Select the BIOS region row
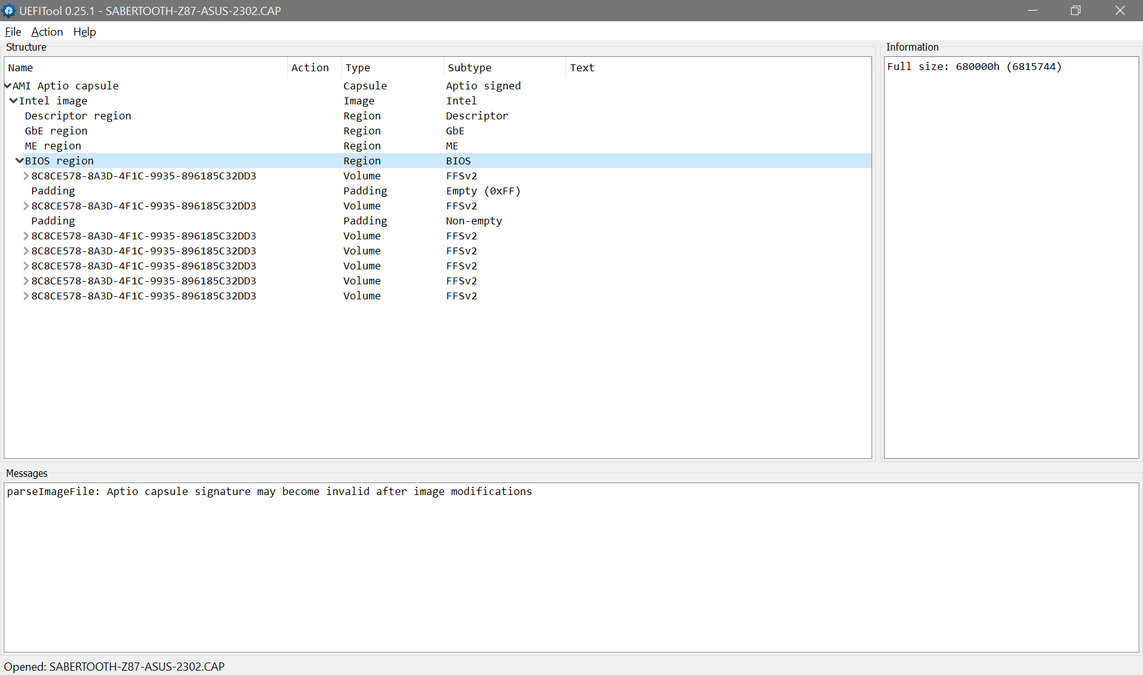 [x=437, y=161]
